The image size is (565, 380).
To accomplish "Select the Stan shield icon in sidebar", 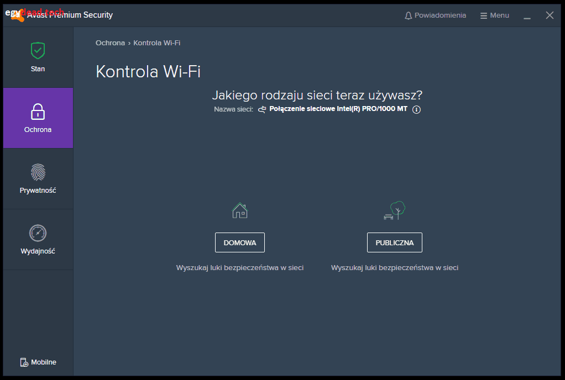I will [38, 50].
